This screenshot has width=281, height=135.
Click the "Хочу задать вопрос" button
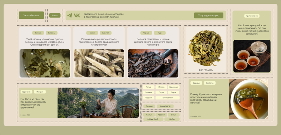tap(209, 15)
